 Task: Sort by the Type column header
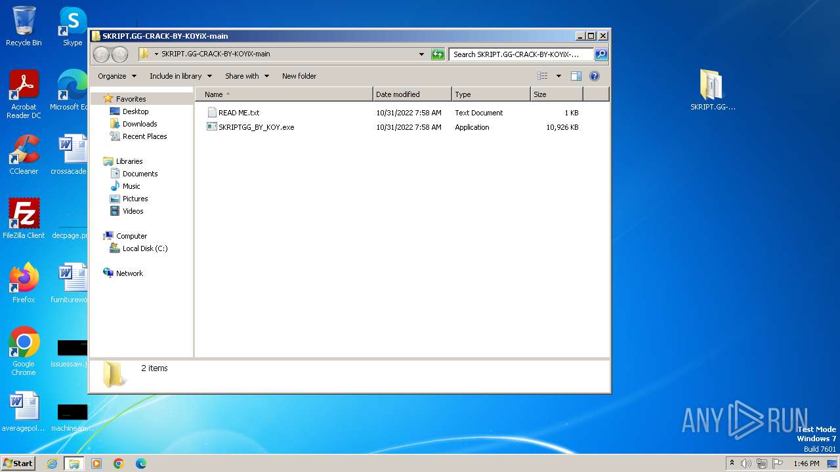click(x=491, y=94)
